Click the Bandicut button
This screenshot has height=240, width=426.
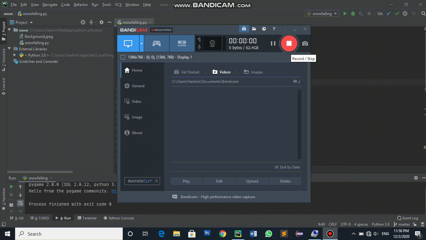142,181
